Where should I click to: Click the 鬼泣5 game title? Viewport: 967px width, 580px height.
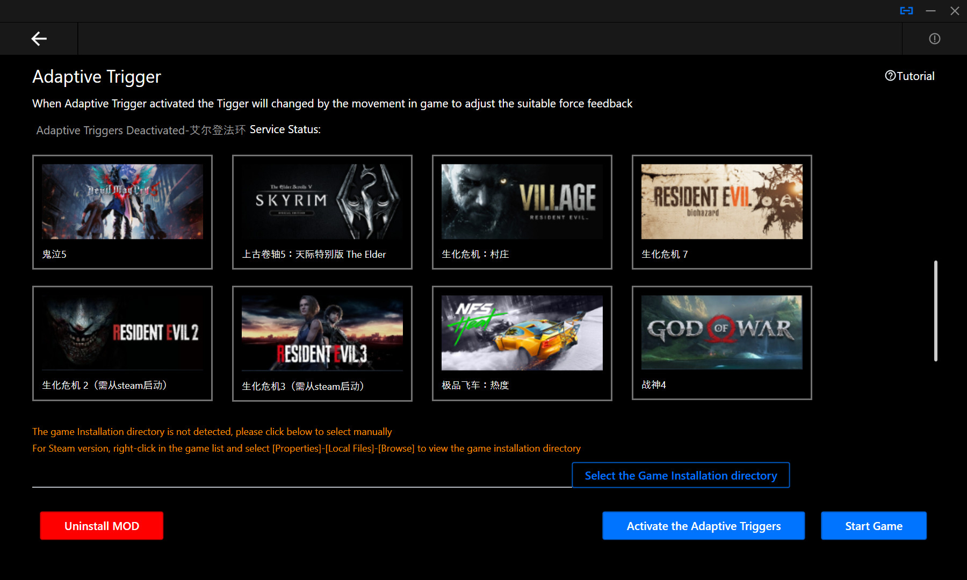click(54, 254)
